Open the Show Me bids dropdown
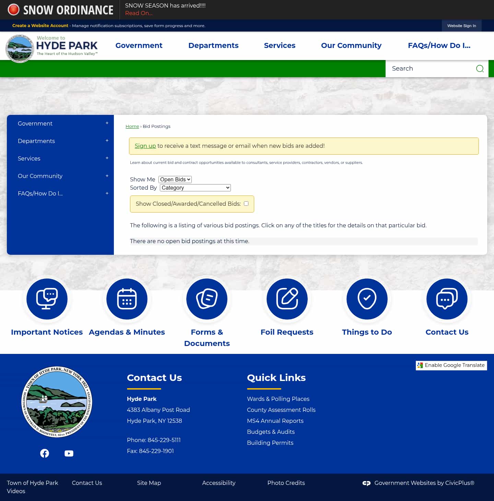 pyautogui.click(x=175, y=179)
